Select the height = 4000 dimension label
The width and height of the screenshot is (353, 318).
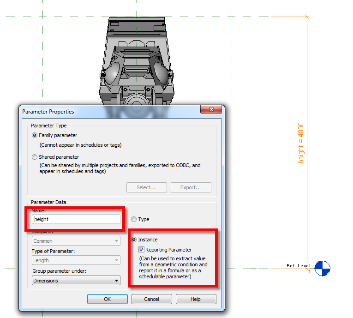point(301,143)
